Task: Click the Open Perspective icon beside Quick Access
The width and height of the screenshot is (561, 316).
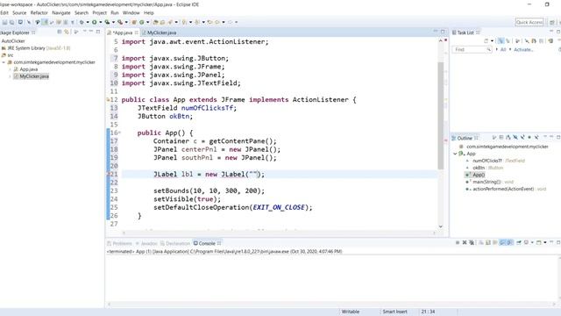Action: point(552,22)
